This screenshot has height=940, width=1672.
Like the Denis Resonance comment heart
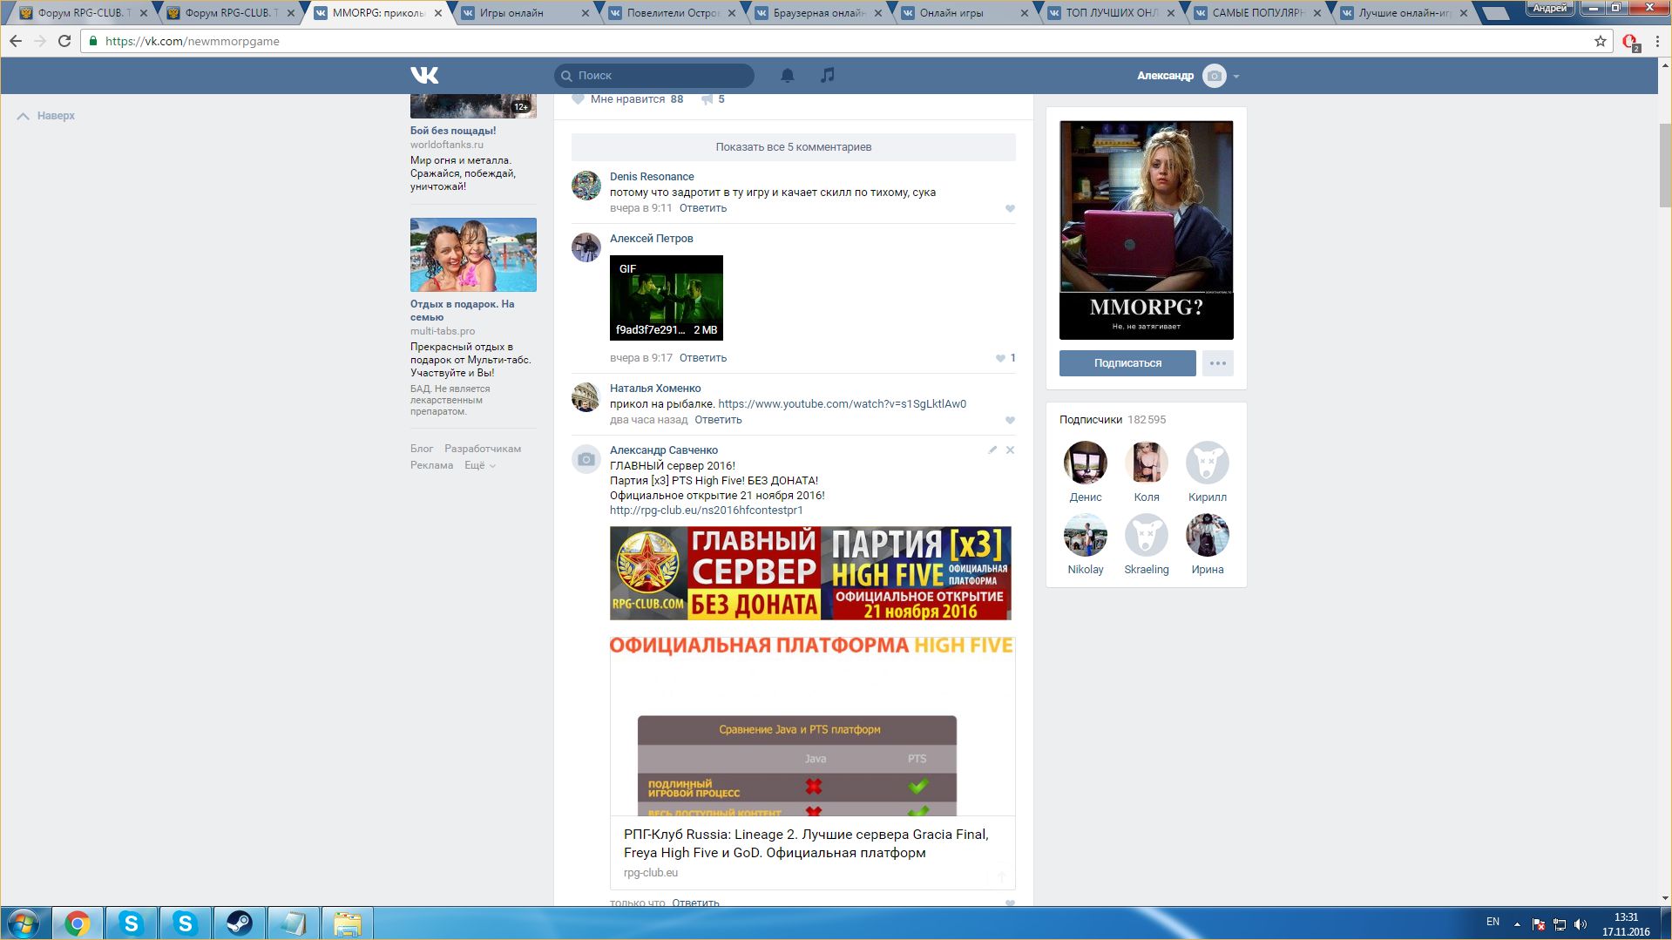[x=1010, y=208]
